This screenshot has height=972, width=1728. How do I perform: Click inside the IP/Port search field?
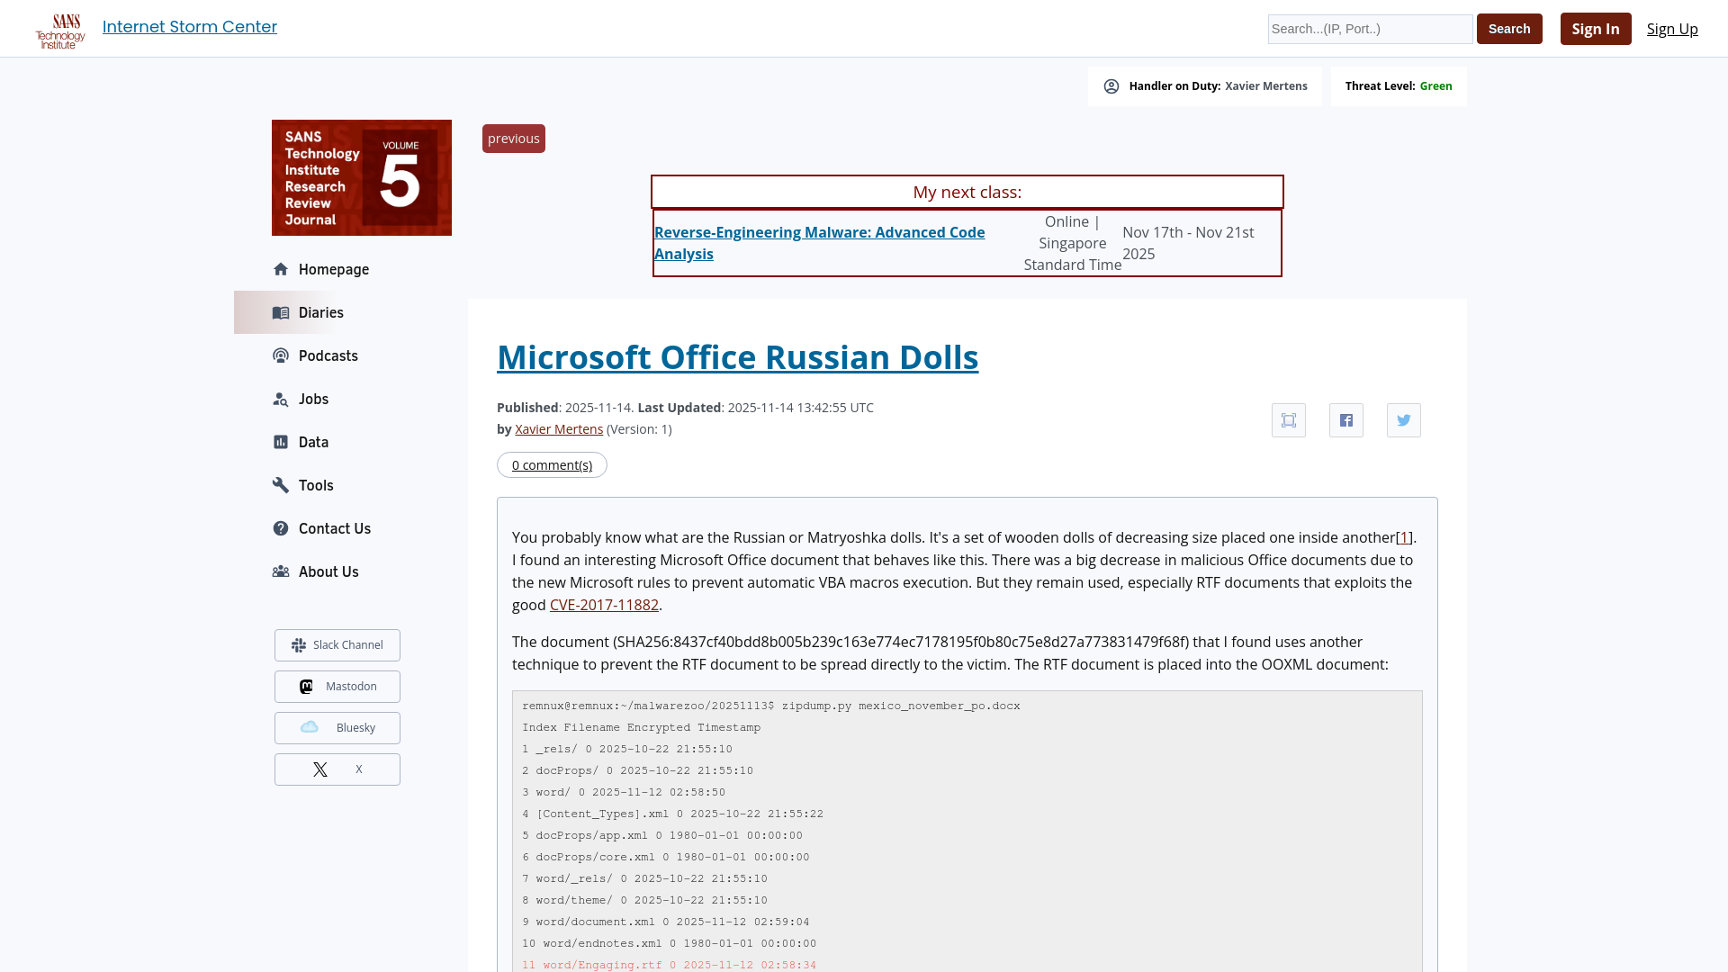[1369, 29]
